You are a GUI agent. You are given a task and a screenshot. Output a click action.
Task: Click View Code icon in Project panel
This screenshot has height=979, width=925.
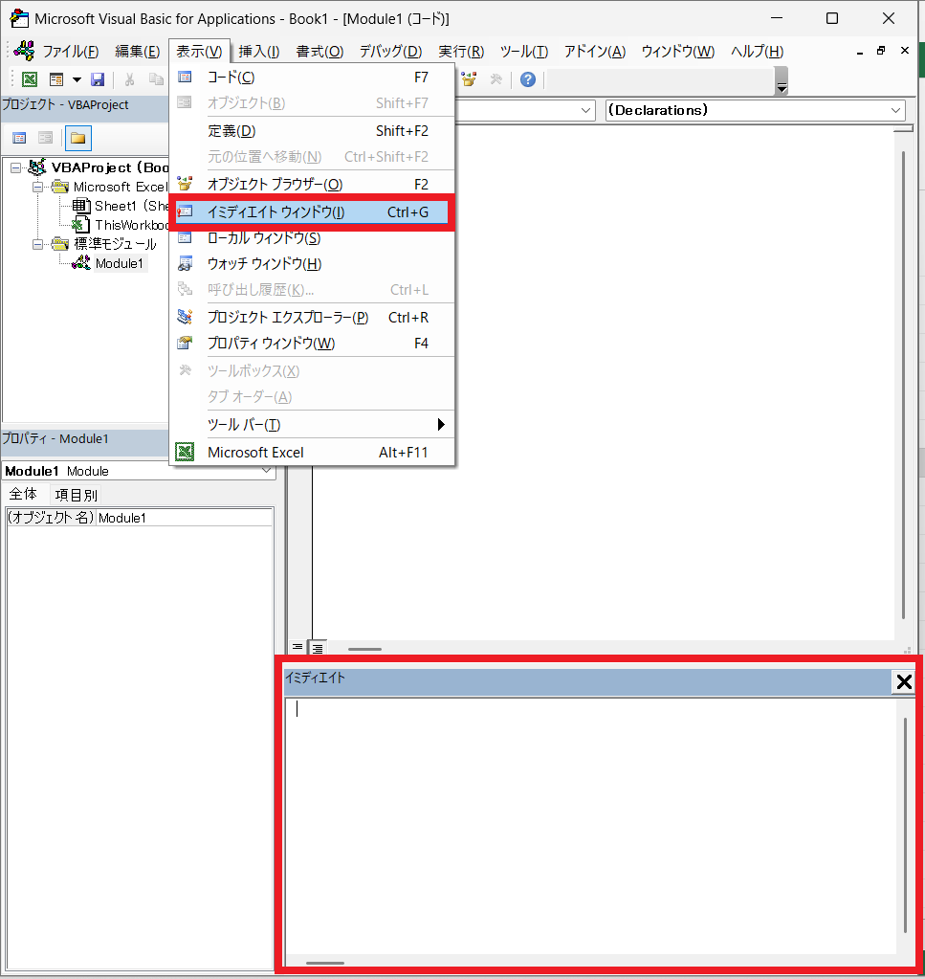(x=19, y=138)
